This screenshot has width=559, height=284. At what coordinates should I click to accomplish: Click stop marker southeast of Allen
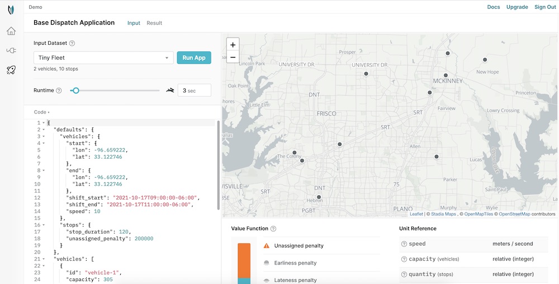click(437, 157)
